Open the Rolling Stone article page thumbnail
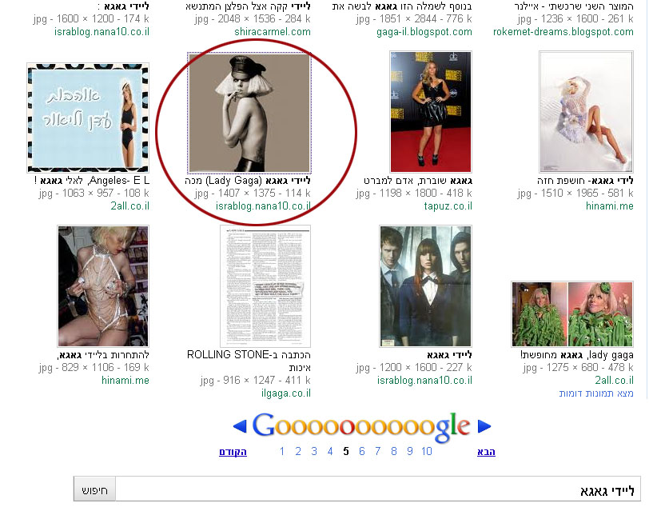 pos(265,286)
